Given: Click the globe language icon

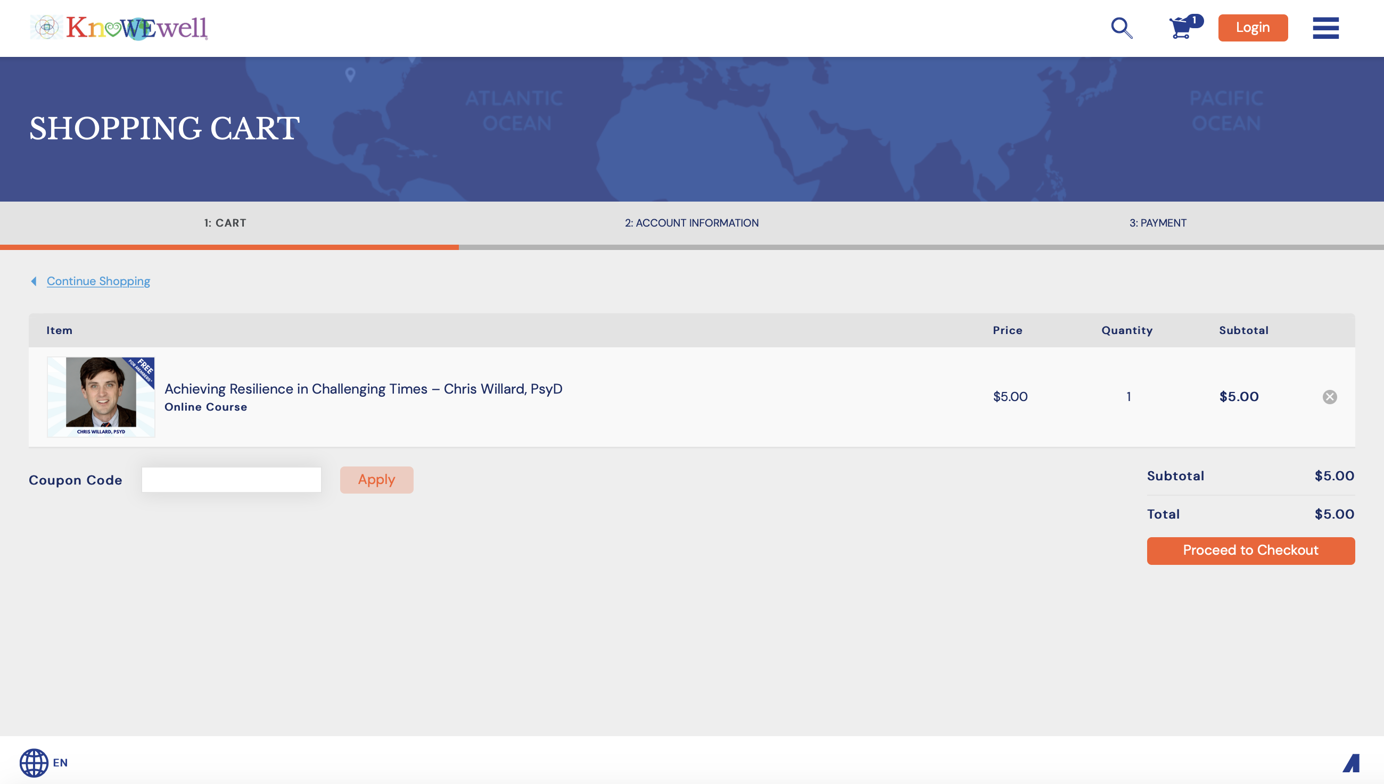Looking at the screenshot, I should click(x=34, y=763).
